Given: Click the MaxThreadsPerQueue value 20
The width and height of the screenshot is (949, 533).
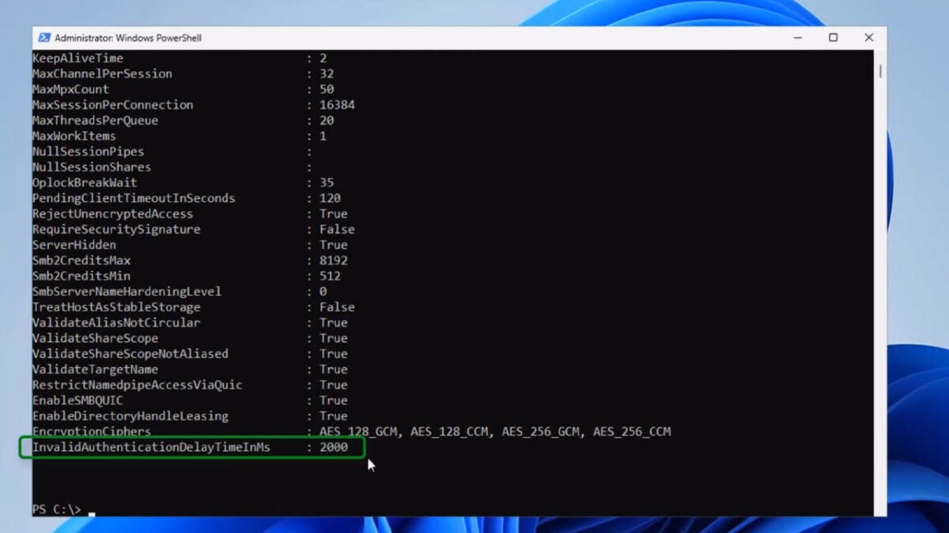Looking at the screenshot, I should 326,121.
